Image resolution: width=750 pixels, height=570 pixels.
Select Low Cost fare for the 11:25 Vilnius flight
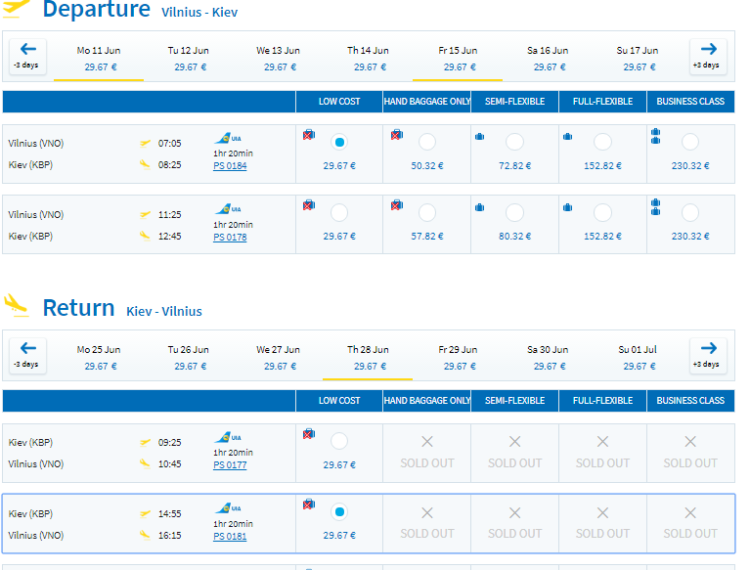339,213
